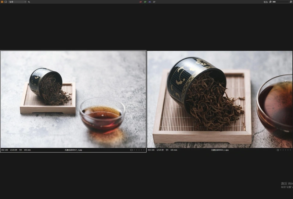Set five-star rating on the left photo
293x199 pixels.
click(x=144, y=150)
